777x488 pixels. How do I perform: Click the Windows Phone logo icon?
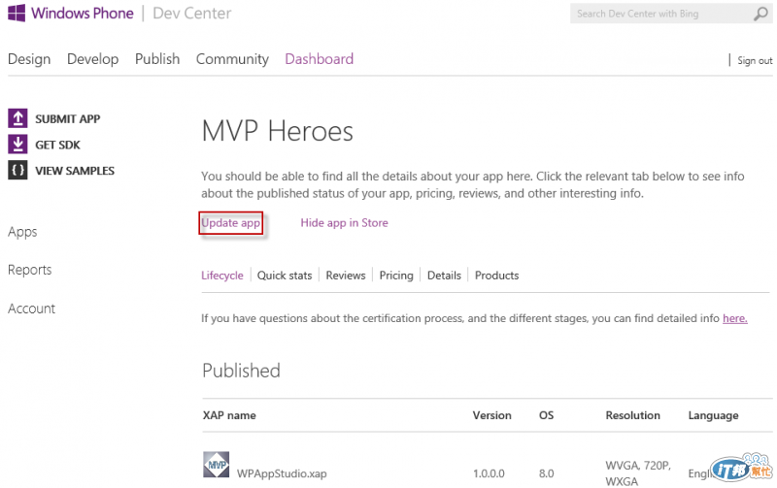click(x=17, y=13)
